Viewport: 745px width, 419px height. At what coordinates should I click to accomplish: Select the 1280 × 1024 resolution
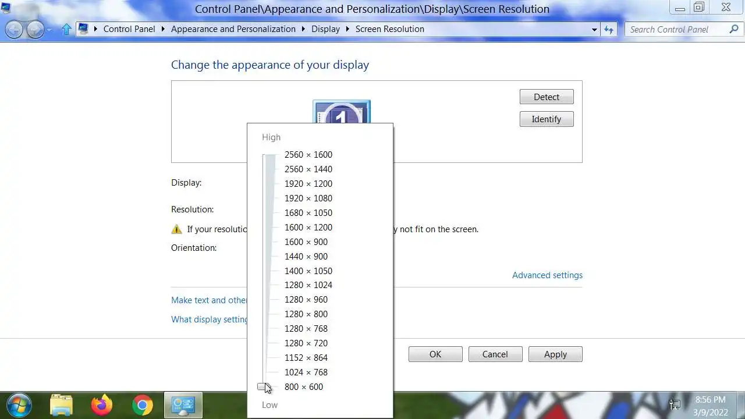[308, 285]
